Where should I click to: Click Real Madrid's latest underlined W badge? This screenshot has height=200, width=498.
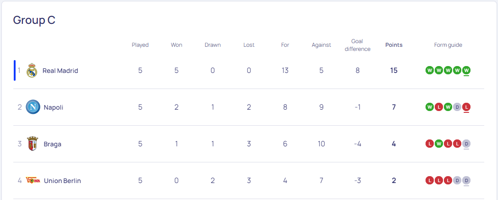[x=466, y=71]
